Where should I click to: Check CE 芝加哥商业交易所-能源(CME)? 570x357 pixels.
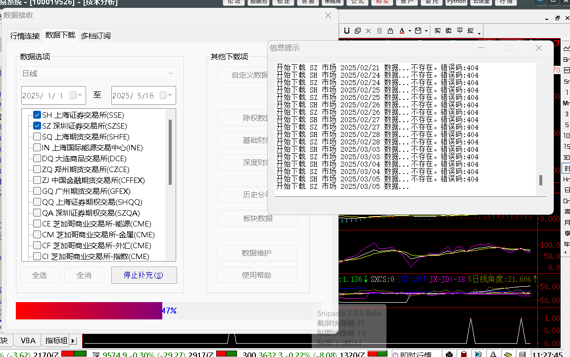[37, 223]
